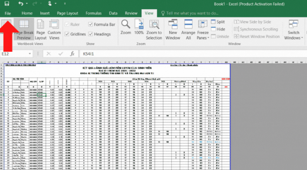Hide the current window
This screenshot has height=170, width=307.
tap(218, 29)
